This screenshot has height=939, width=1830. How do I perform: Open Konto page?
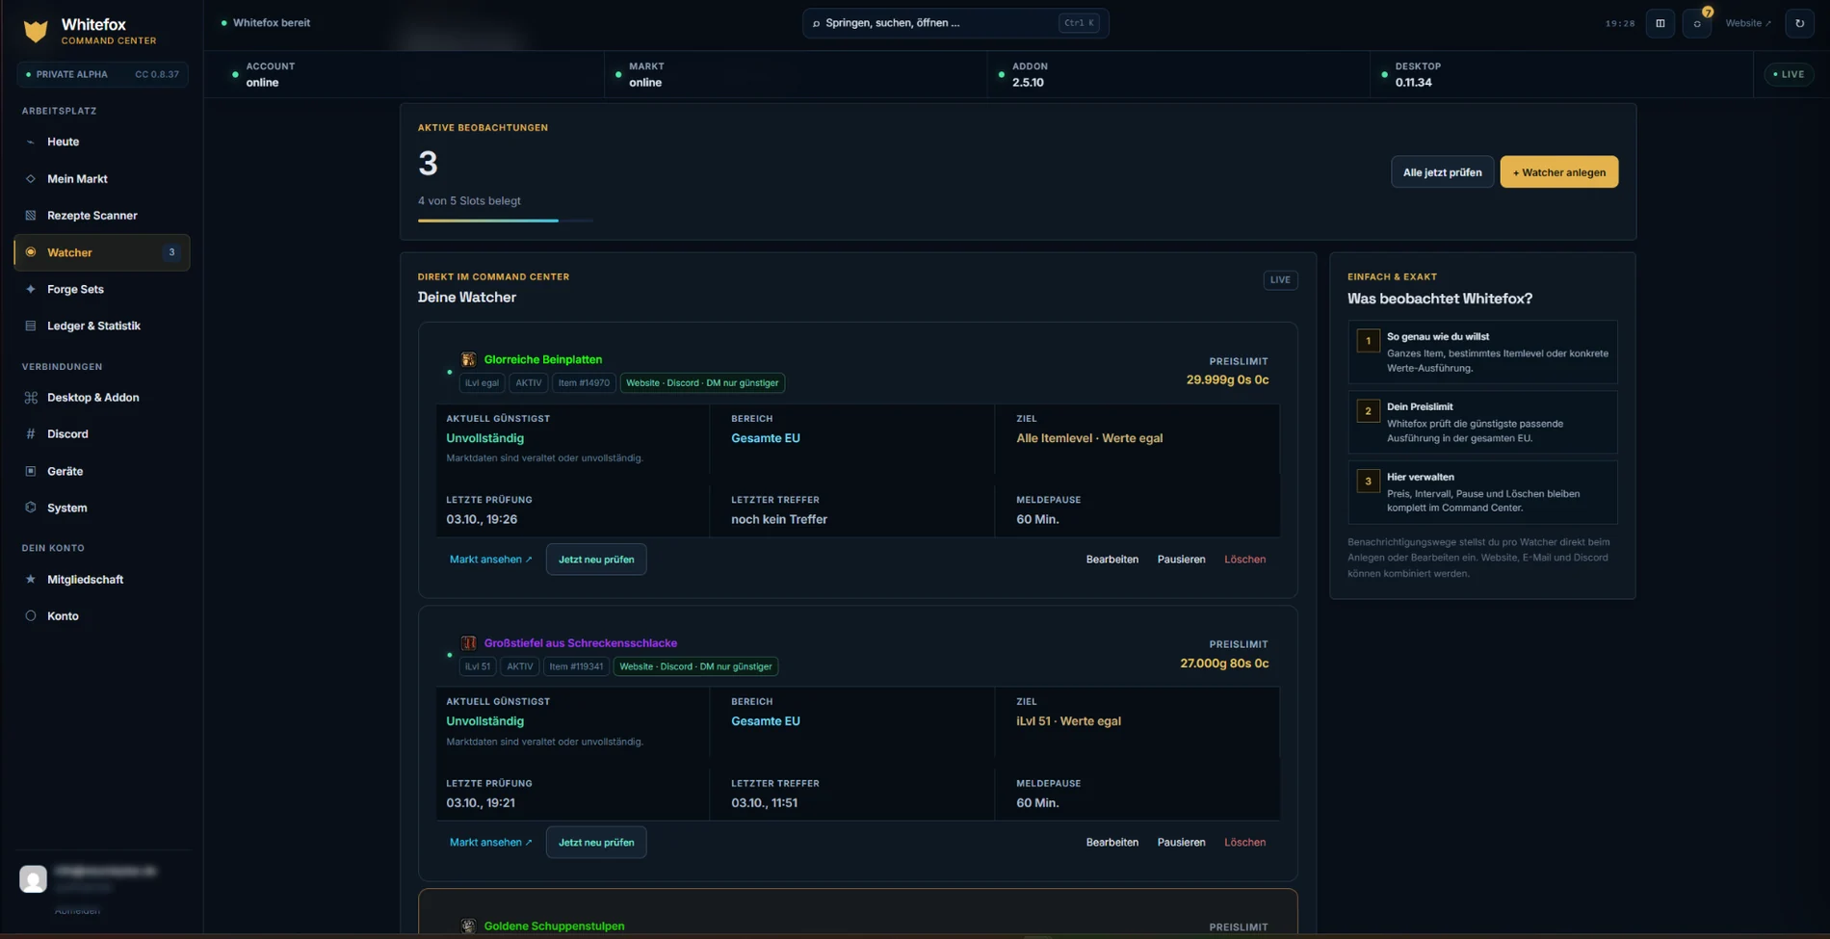point(102,616)
